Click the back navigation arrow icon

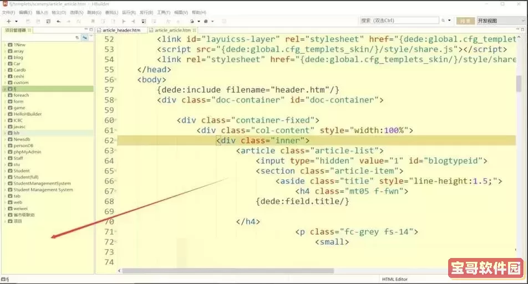(x=59, y=21)
